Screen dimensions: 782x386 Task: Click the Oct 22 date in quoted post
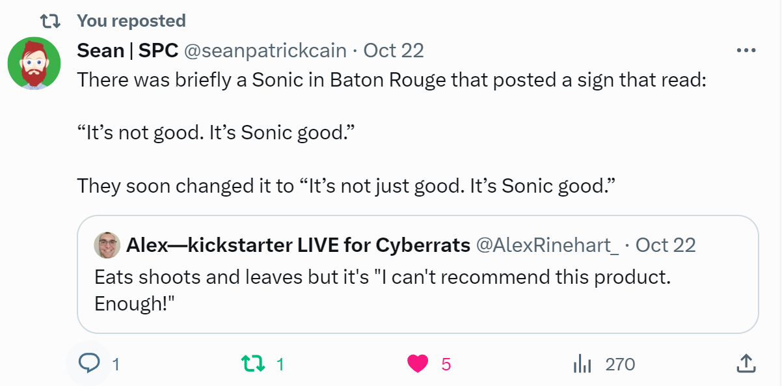(665, 245)
